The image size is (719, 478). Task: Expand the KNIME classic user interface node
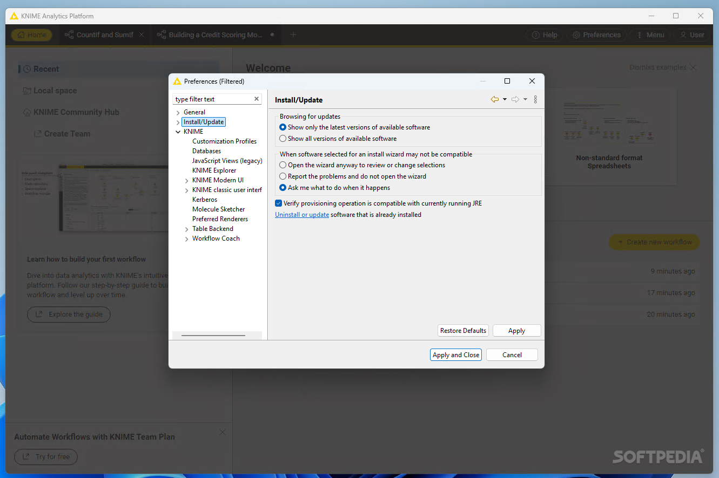coord(187,190)
